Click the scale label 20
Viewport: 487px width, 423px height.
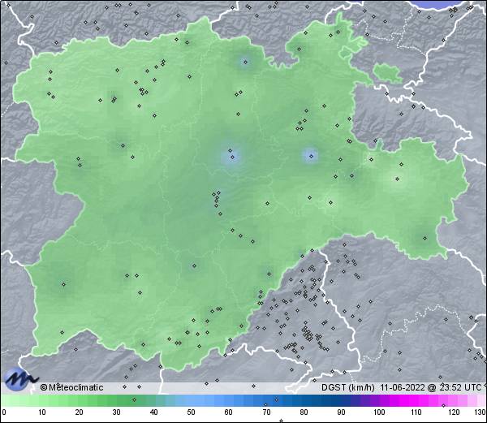80,412
